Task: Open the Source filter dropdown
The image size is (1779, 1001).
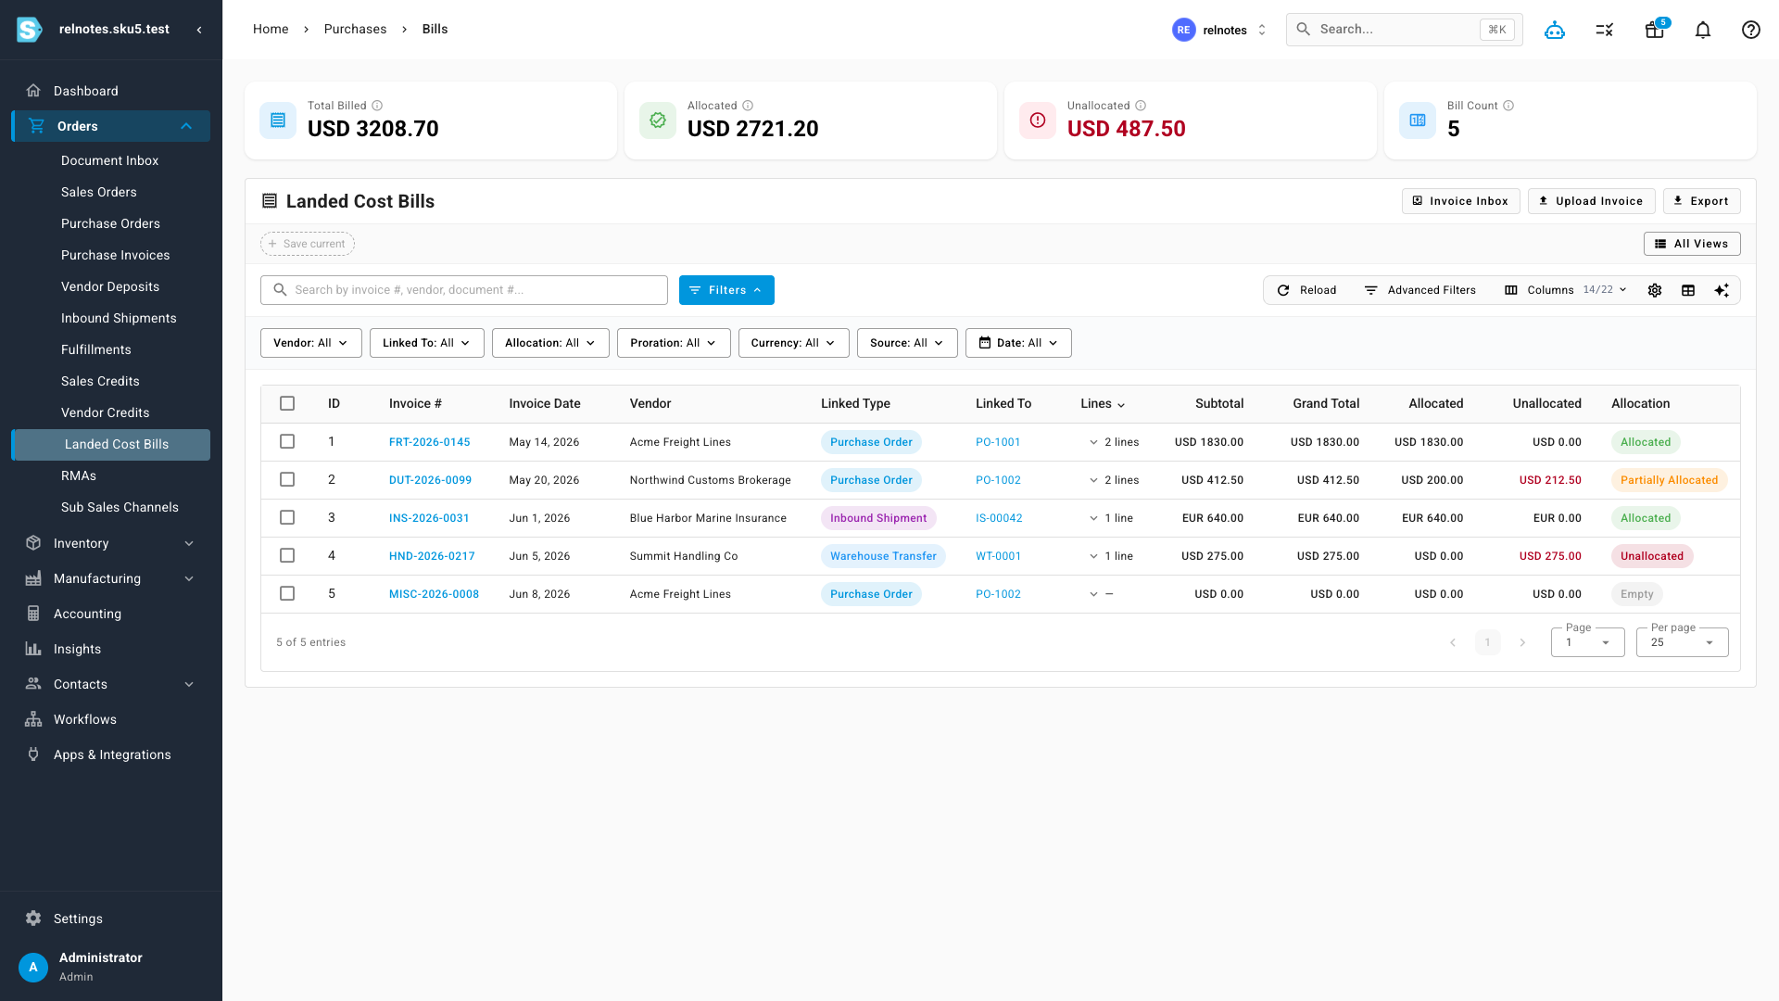Action: (907, 343)
